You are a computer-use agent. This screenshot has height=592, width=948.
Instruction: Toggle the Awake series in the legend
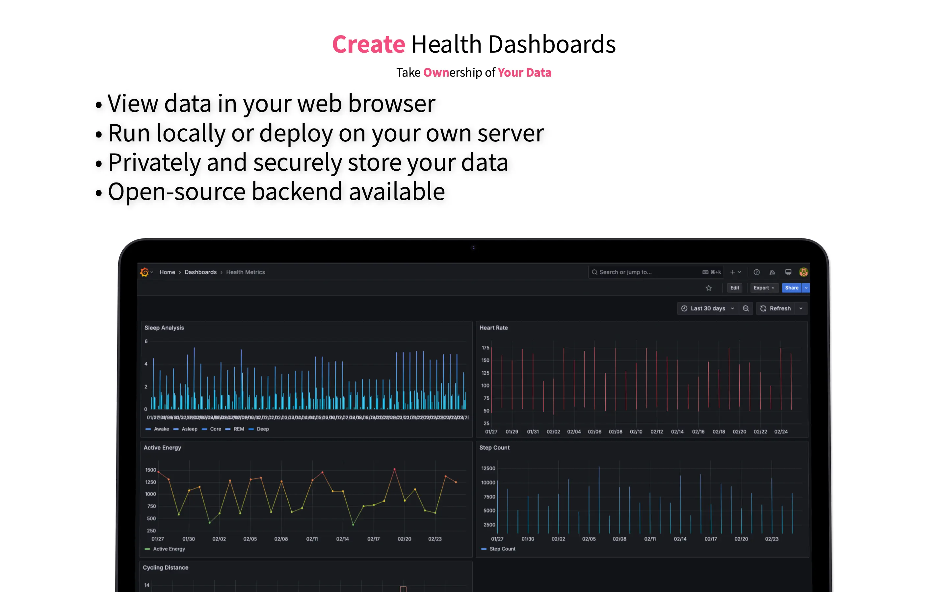click(161, 429)
